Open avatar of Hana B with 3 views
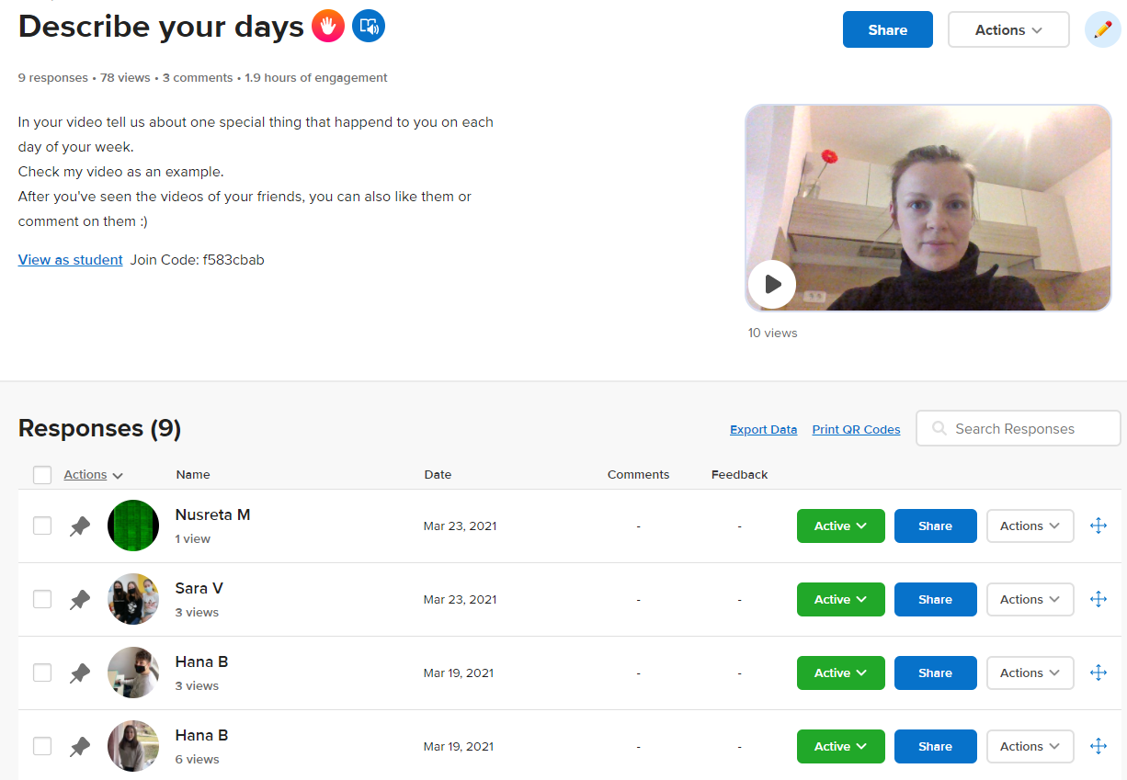This screenshot has width=1127, height=780. point(133,673)
